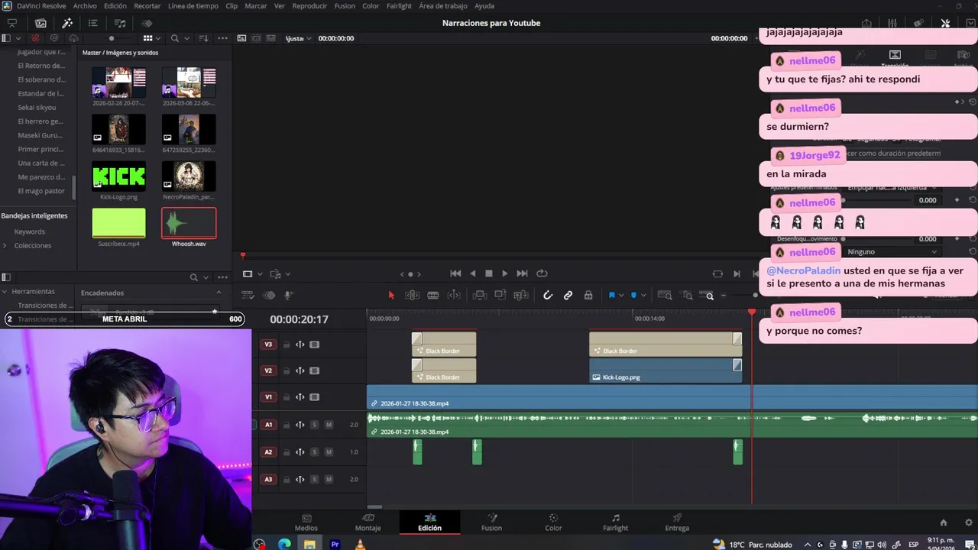Click the Play button in viewer
Image resolution: width=978 pixels, height=550 pixels.
pos(504,273)
